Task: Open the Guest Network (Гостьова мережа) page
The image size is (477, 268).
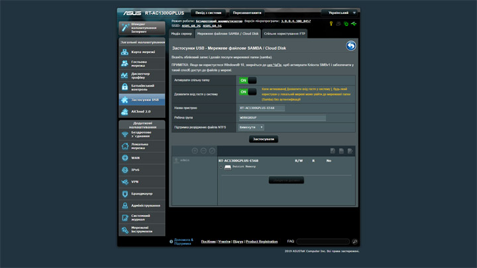Action: [142, 64]
